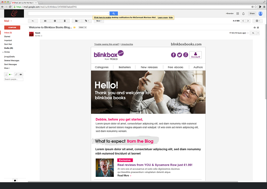Open blinkbox Google+ icon
267x189 pixels.
186,55
